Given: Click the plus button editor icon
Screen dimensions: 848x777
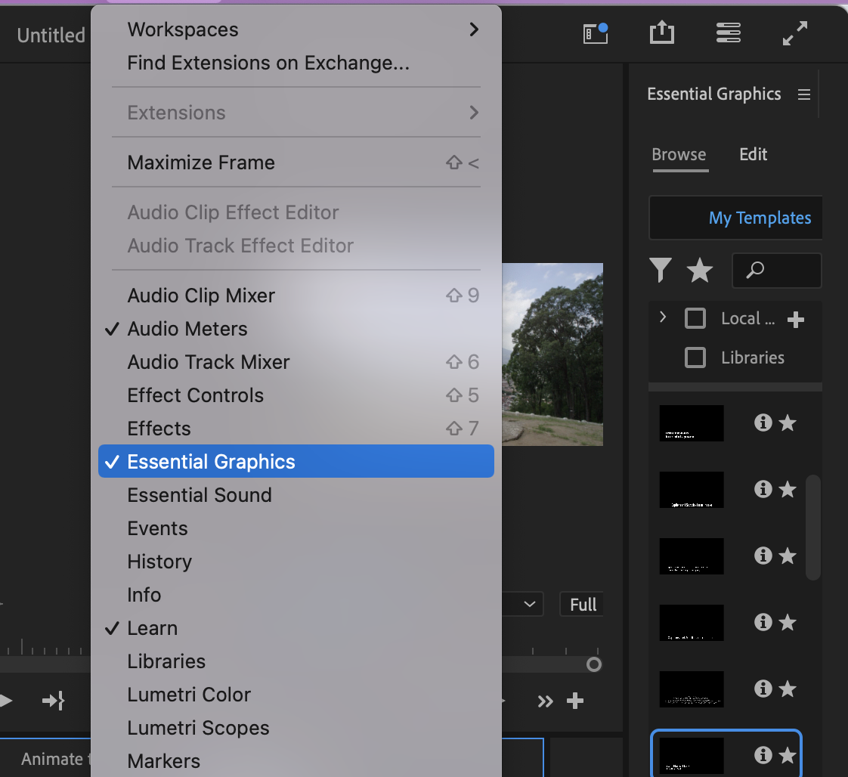Looking at the screenshot, I should (575, 701).
